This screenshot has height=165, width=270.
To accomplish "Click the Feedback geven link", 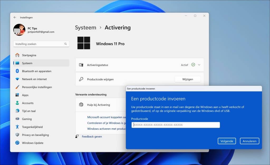I will point(92,137).
